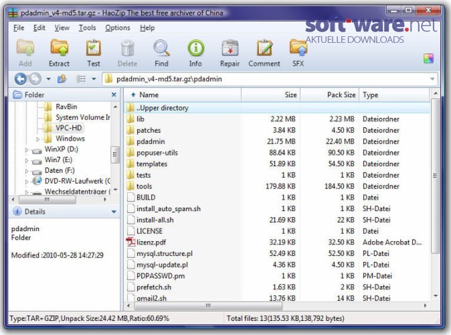This screenshot has height=335, width=451.
Task: Select the templates folder row
Action: click(x=277, y=163)
